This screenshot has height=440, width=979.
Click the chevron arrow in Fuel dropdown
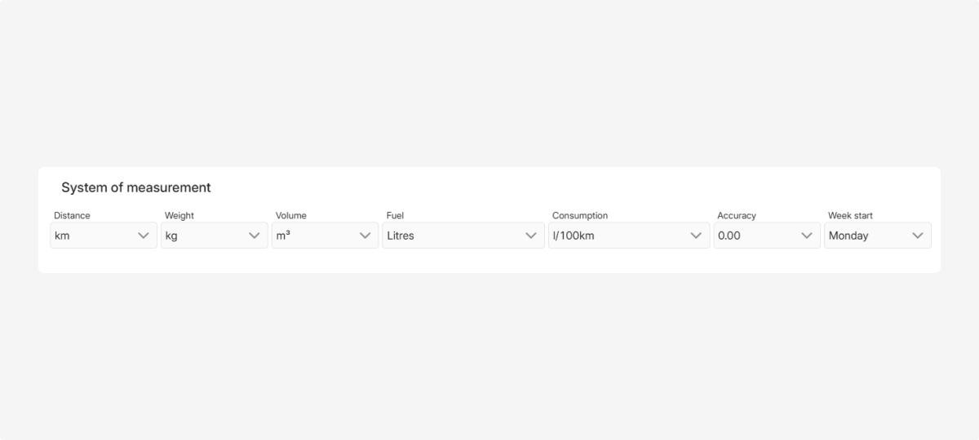point(531,235)
